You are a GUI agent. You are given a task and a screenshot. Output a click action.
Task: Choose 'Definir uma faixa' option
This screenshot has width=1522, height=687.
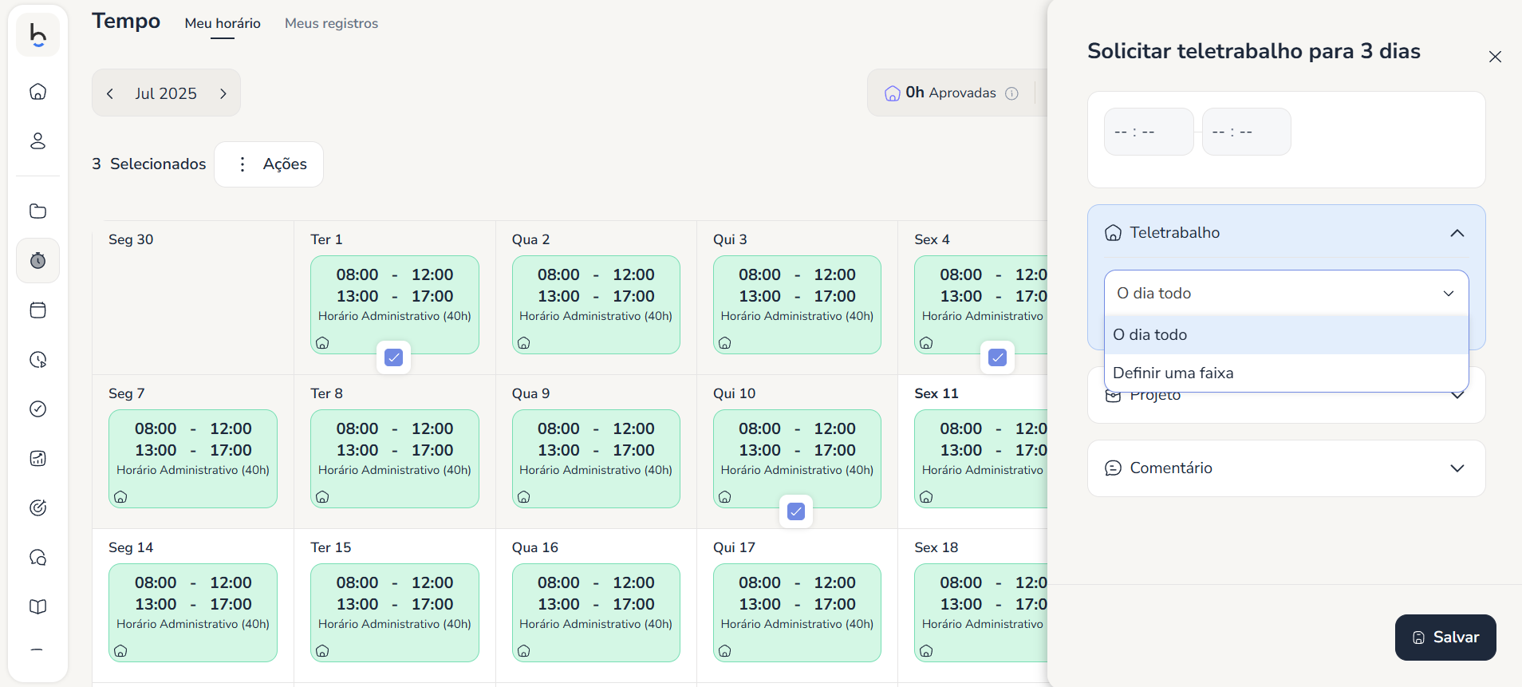[x=1173, y=373]
